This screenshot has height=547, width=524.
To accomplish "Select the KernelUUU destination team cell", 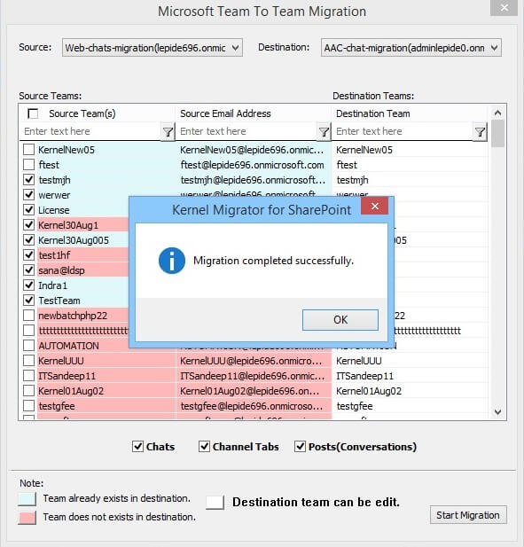I will tap(410, 360).
